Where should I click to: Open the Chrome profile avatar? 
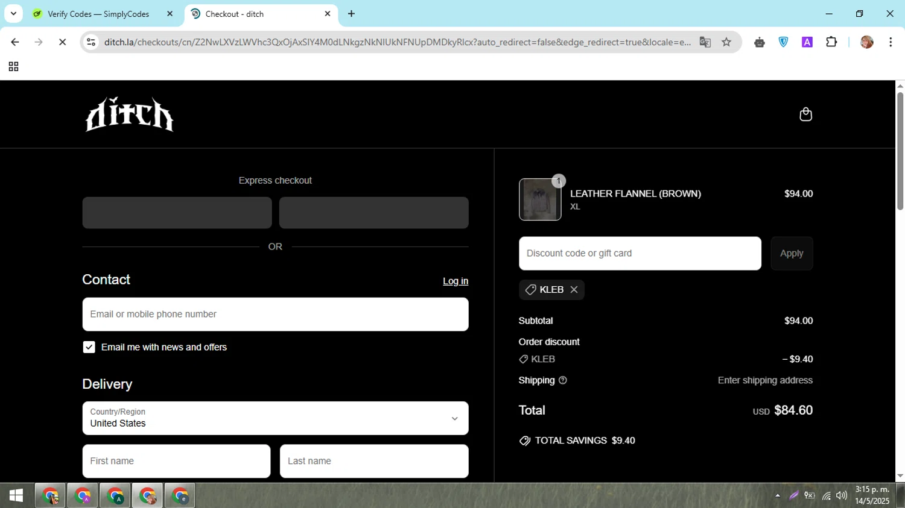[x=867, y=42]
